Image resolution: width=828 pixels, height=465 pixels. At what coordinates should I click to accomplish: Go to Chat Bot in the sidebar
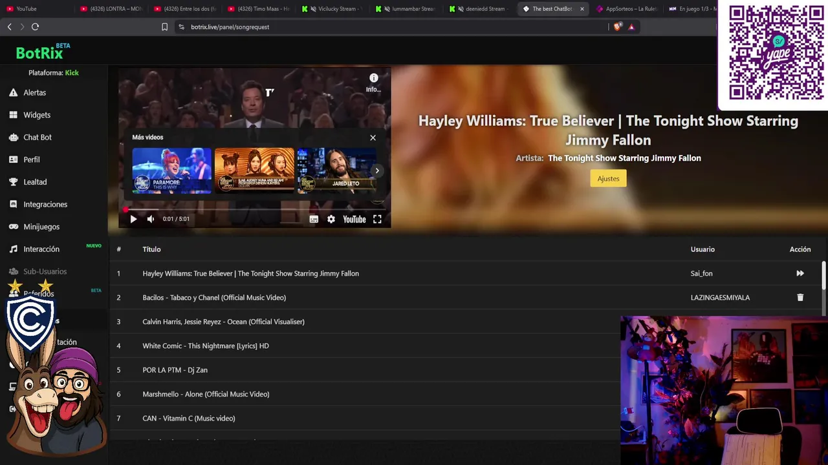point(38,137)
